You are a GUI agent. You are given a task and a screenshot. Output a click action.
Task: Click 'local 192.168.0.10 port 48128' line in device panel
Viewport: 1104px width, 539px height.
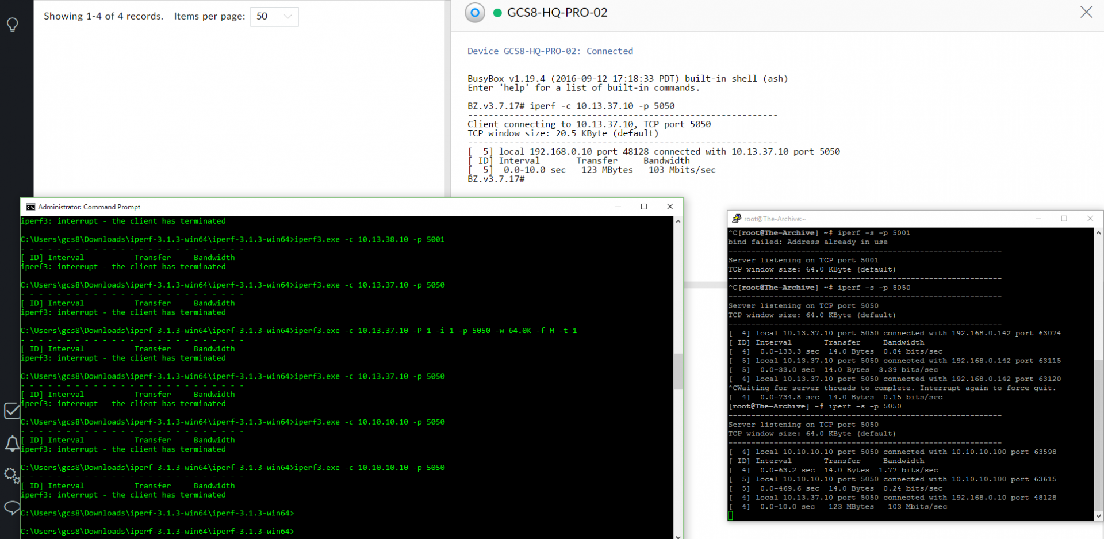click(654, 152)
